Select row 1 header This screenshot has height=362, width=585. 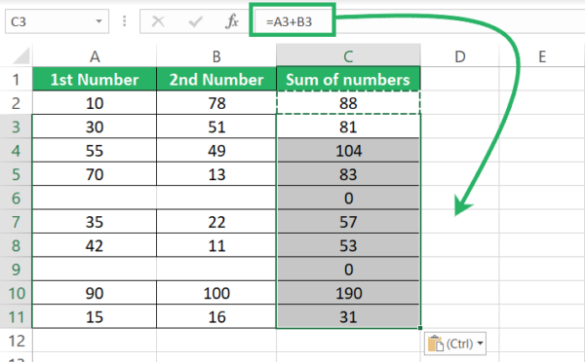[16, 80]
